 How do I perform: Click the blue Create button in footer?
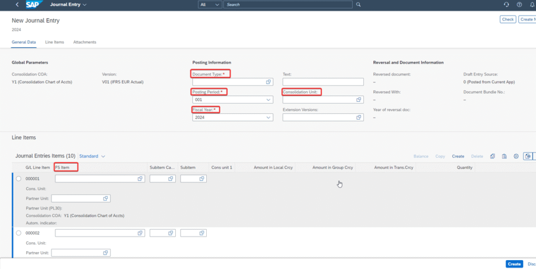514,264
